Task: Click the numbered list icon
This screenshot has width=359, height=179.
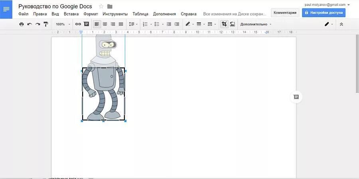Action: coord(145,24)
